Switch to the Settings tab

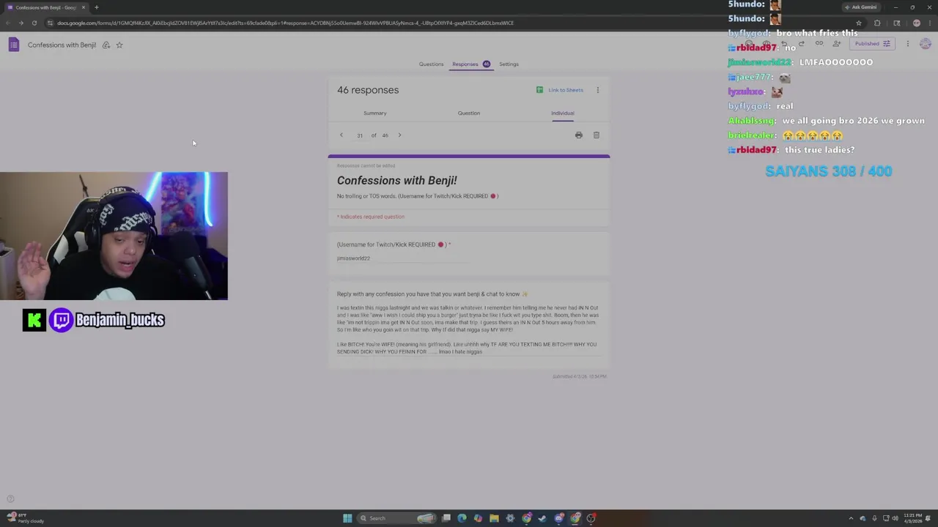(509, 64)
